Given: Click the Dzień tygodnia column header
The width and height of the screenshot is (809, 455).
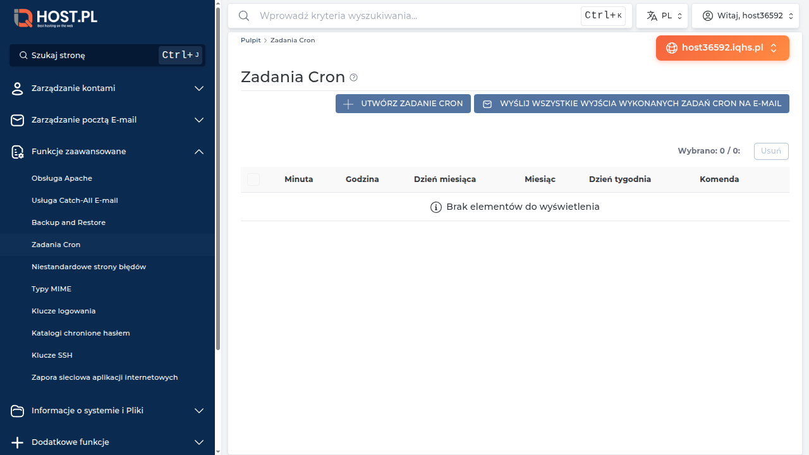Looking at the screenshot, I should [x=620, y=179].
